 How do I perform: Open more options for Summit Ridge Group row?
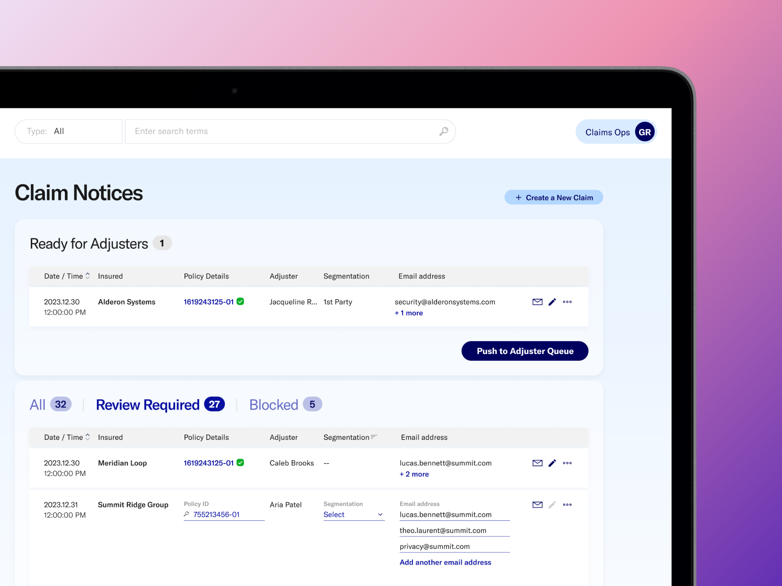point(567,505)
